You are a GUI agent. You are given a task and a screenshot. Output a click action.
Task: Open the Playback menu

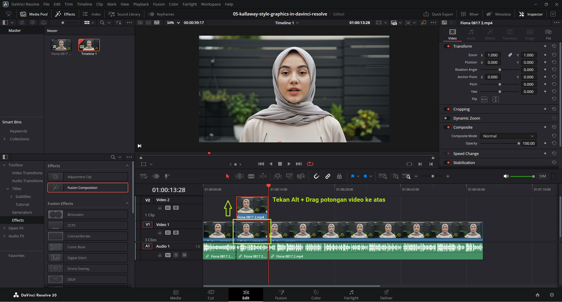click(x=141, y=4)
